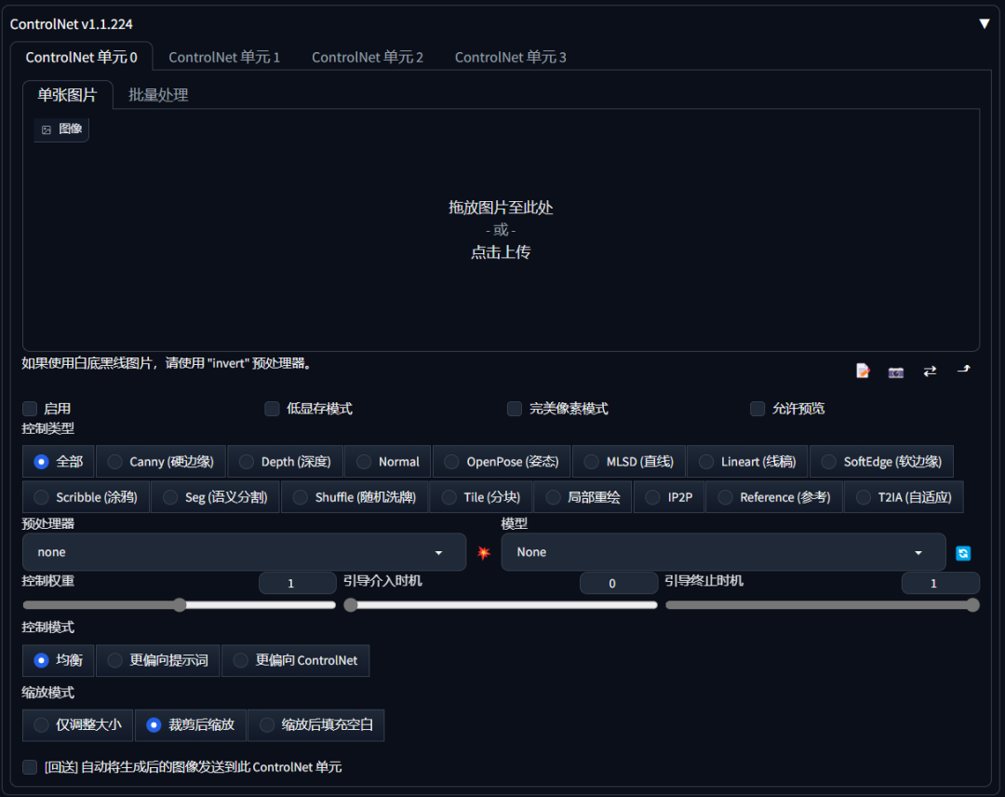This screenshot has height=797, width=1005.
Task: Open the 模型 dropdown showing None
Action: pyautogui.click(x=723, y=552)
